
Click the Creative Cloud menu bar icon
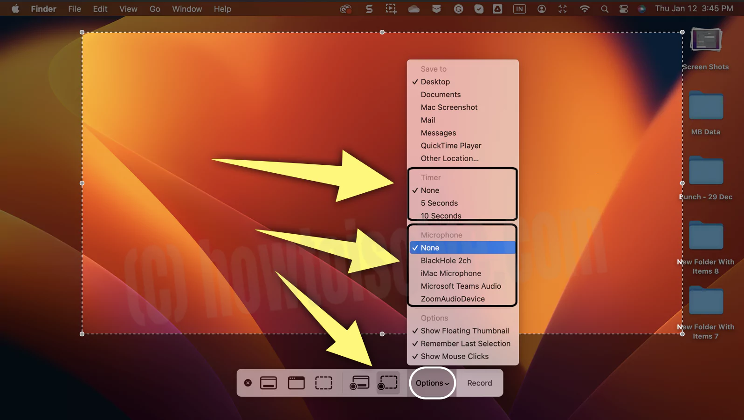click(345, 9)
